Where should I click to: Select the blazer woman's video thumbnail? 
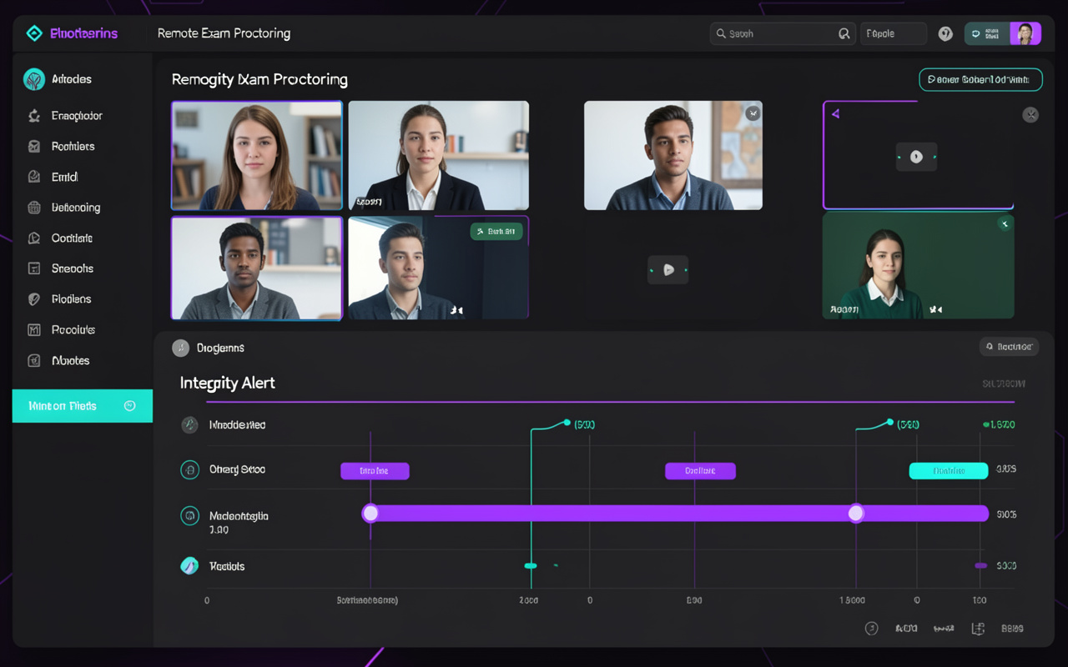point(438,156)
